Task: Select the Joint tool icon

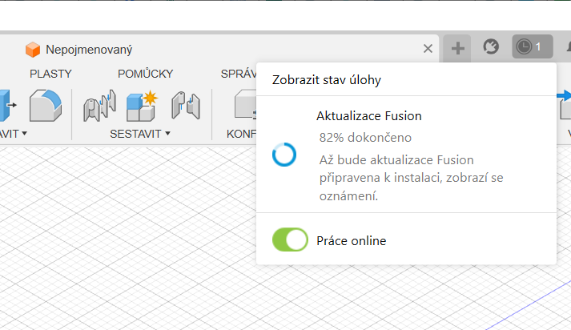Action: [x=99, y=106]
